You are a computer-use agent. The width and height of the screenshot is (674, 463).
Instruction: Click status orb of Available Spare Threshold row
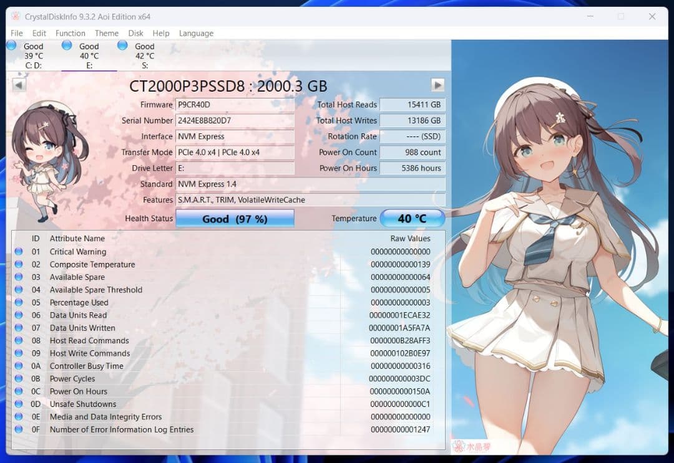(x=19, y=290)
